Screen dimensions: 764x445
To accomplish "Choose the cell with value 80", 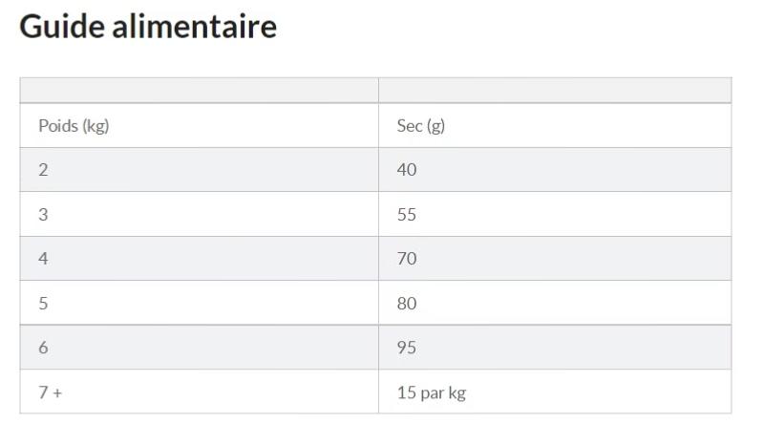I will 407,304.
